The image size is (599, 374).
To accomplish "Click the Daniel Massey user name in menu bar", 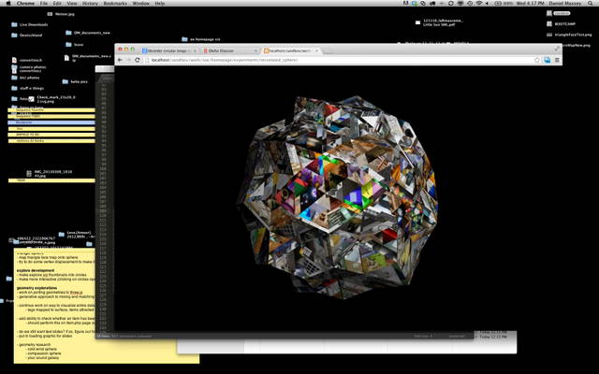I will coord(564,3).
